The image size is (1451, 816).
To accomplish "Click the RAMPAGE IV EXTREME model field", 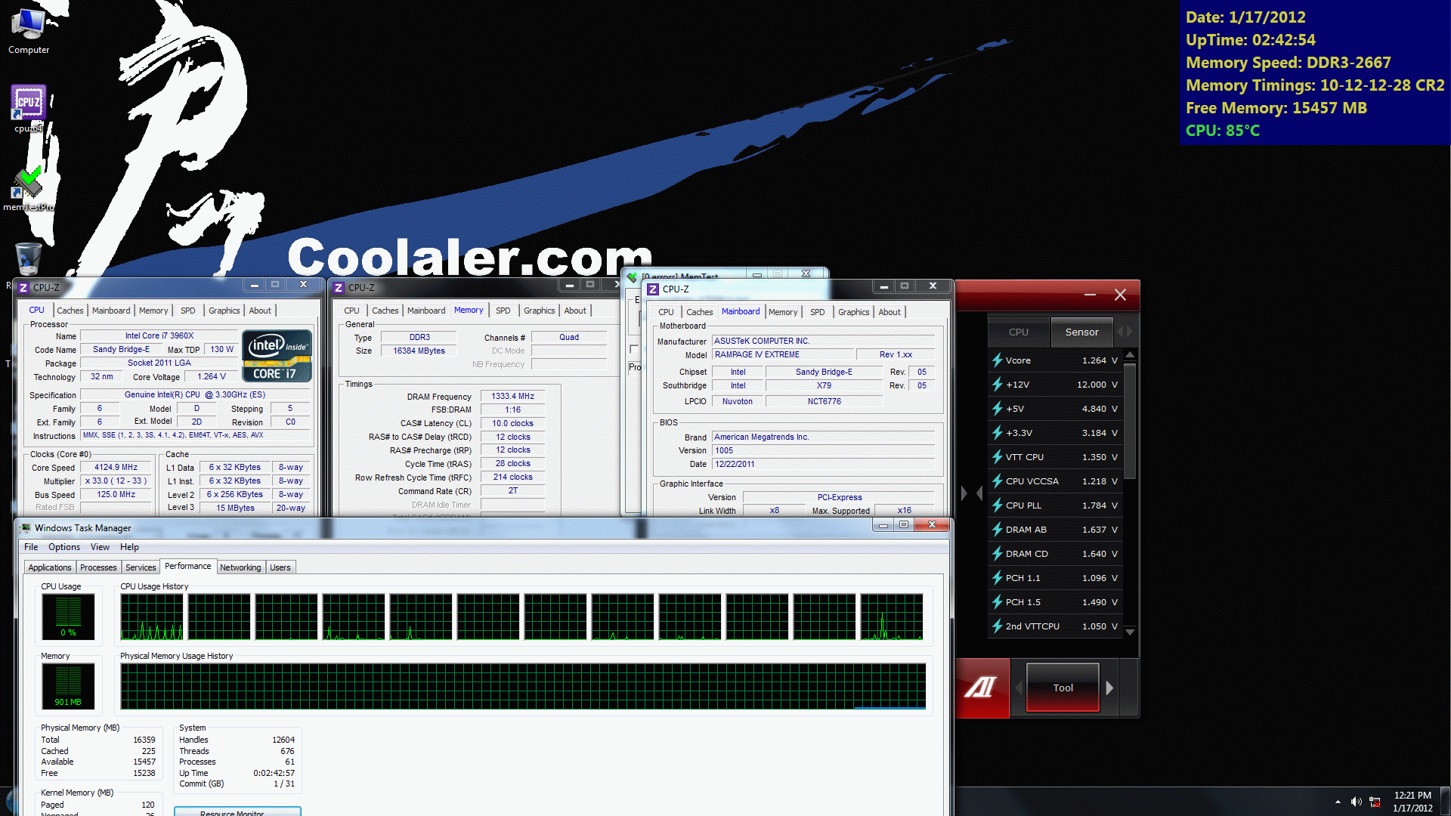I will (783, 354).
